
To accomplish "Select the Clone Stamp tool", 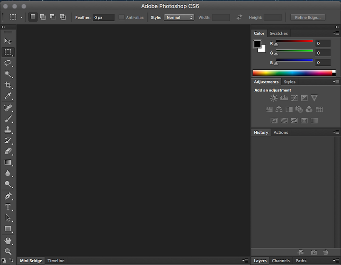I will 8,129.
